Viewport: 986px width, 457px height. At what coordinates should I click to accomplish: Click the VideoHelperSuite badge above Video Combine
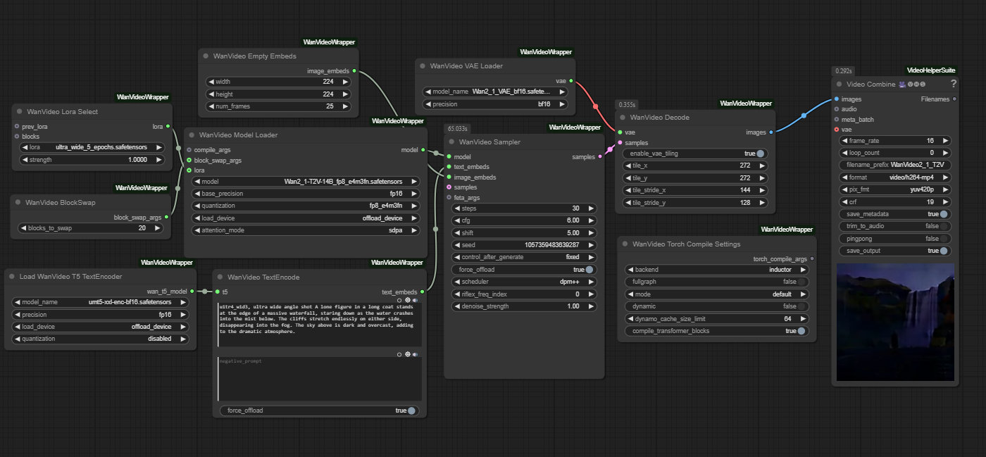click(931, 70)
